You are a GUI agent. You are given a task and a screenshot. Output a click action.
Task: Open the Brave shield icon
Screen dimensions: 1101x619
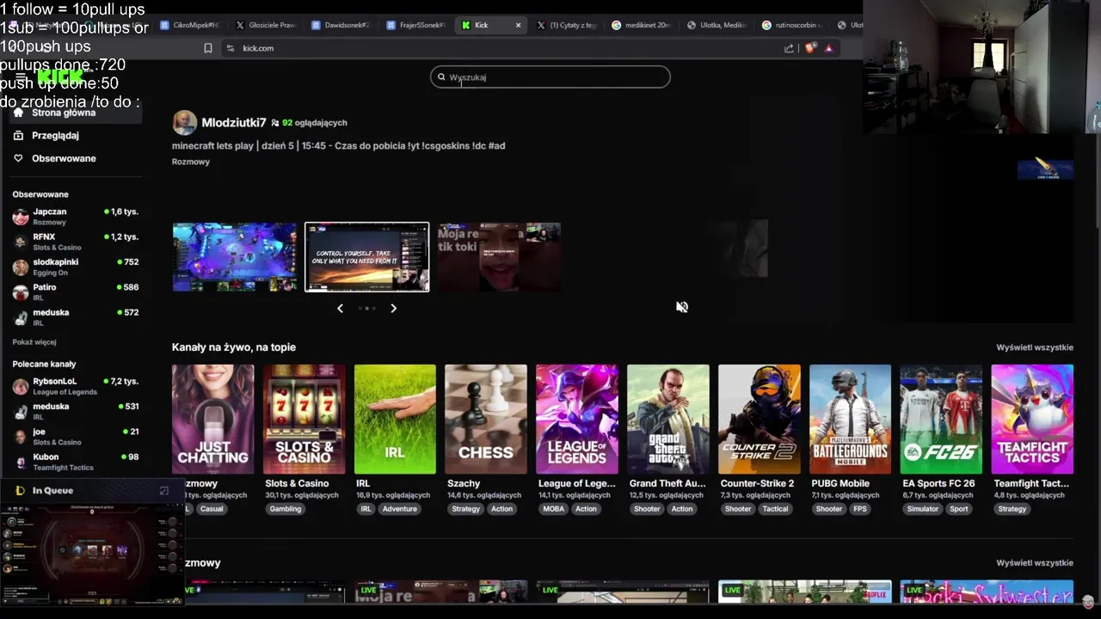[x=809, y=48]
